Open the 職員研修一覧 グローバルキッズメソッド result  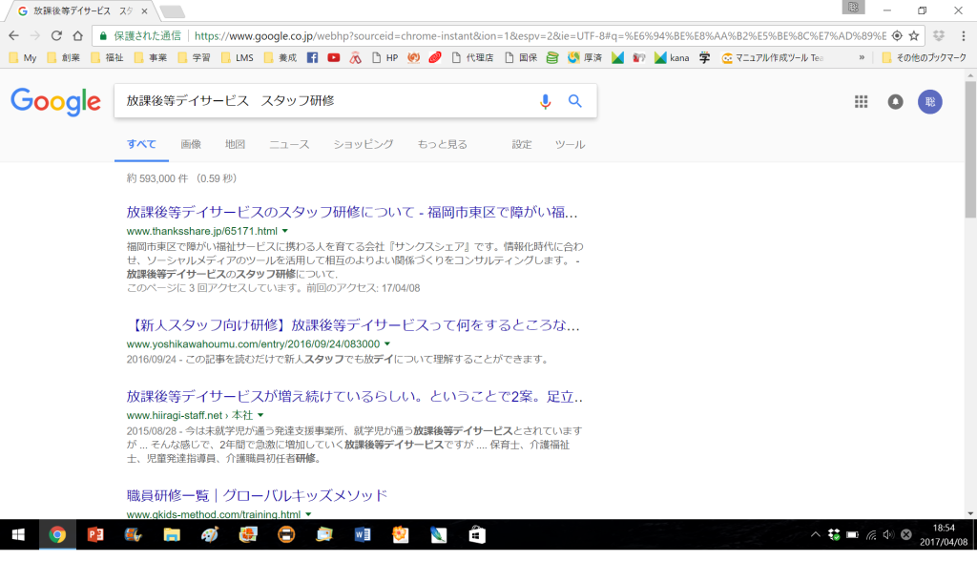257,495
